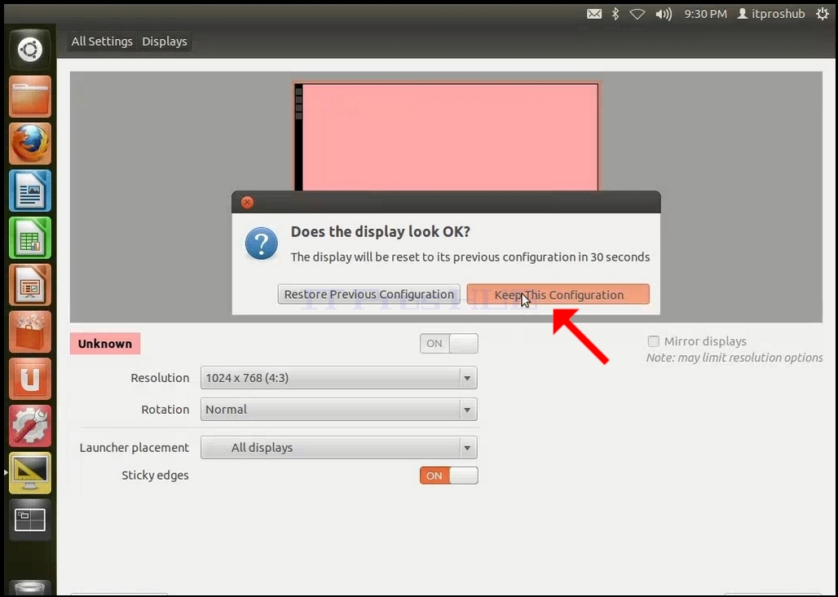
Task: Open the Workspace Switcher launcher icon
Action: [x=30, y=520]
